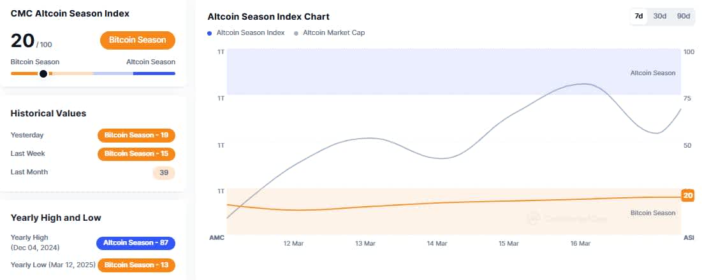Image resolution: width=702 pixels, height=280 pixels.
Task: Click the Last Week Bitcoin Season - 15 badge
Action: pos(136,153)
